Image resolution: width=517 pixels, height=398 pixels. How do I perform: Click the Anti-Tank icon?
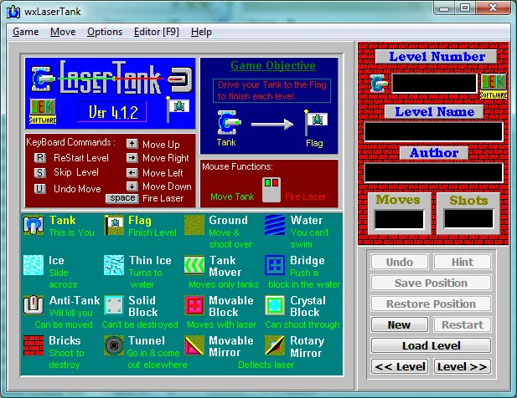click(34, 305)
